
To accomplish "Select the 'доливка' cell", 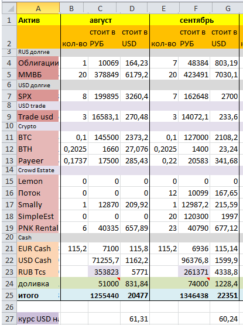I will coord(39,283).
